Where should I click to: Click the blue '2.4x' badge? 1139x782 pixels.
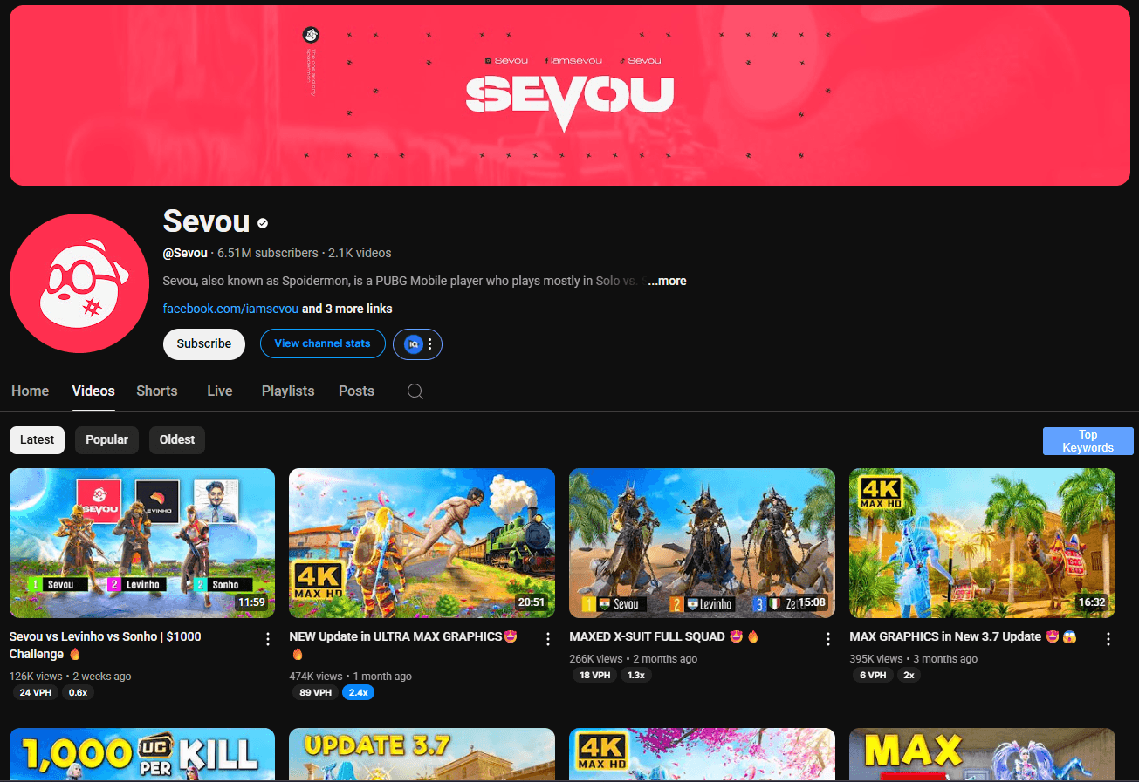tap(358, 692)
